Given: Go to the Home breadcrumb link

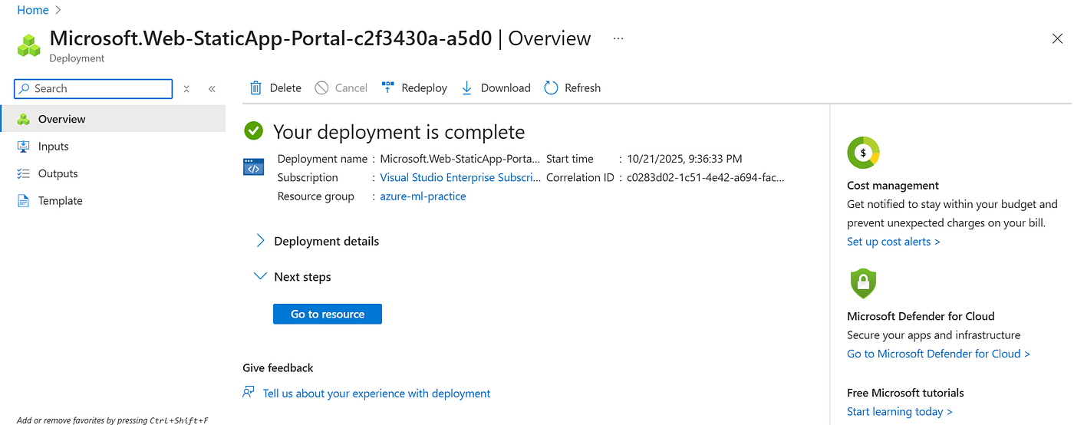Looking at the screenshot, I should click(x=33, y=10).
